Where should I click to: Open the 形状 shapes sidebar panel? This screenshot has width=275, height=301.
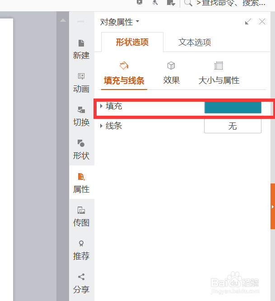(x=81, y=150)
